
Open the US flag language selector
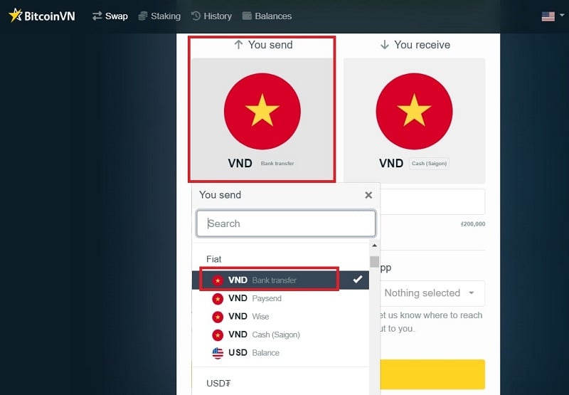point(548,16)
